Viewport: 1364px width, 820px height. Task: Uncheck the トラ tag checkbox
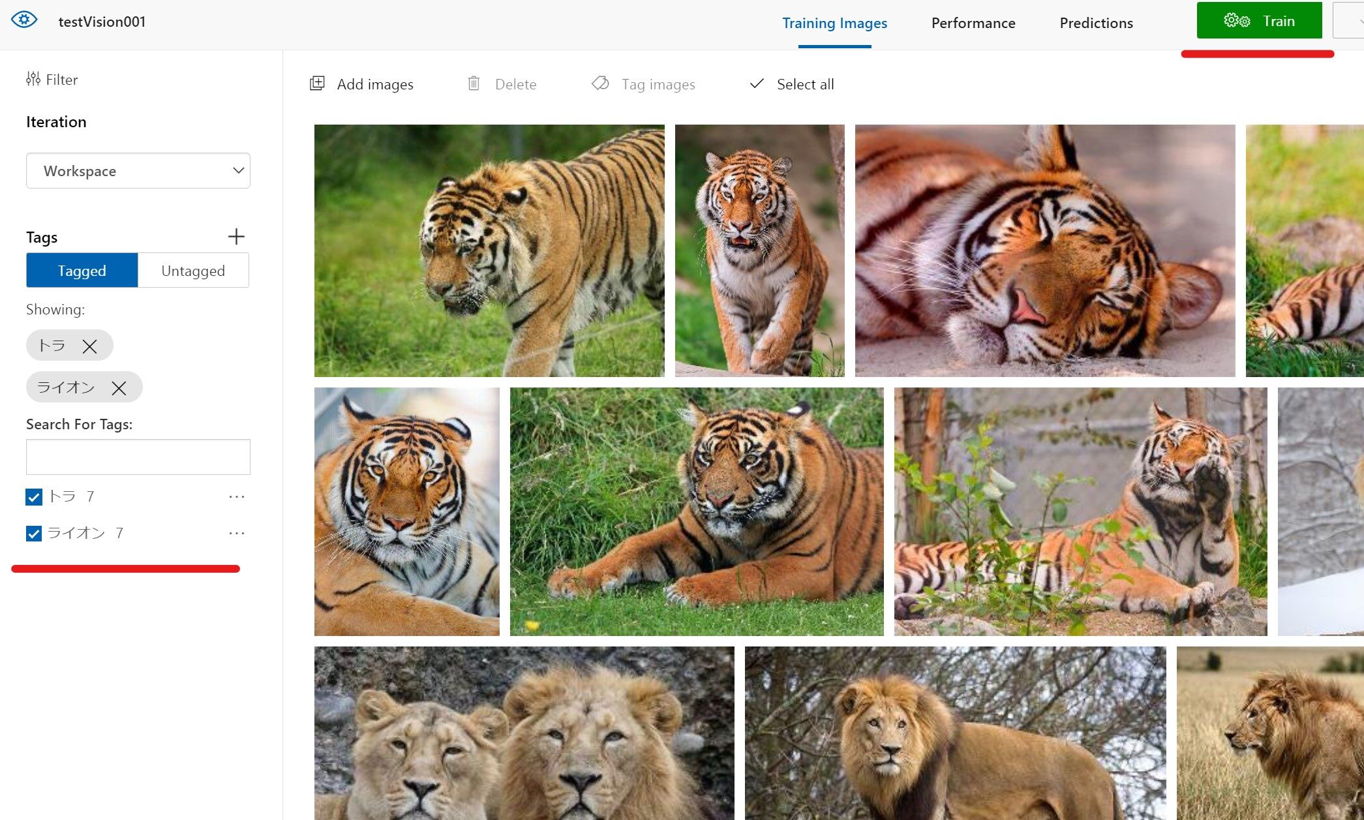pyautogui.click(x=34, y=497)
